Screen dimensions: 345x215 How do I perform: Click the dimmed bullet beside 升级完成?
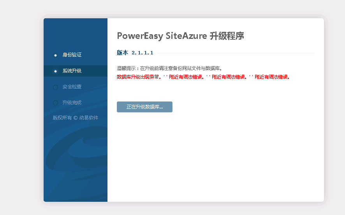[x=55, y=103]
